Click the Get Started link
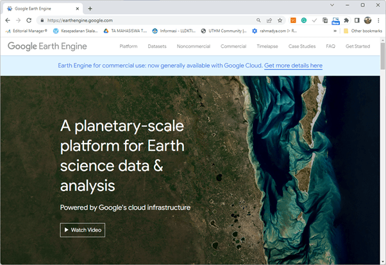Image resolution: width=386 pixels, height=265 pixels. 357,47
